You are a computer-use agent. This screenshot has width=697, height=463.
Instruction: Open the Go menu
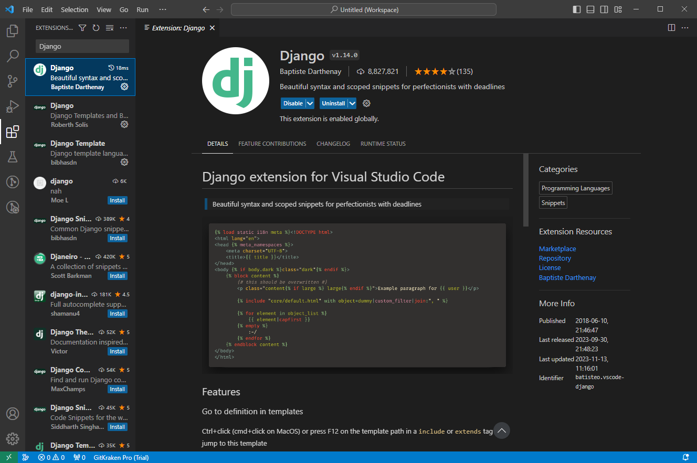(124, 9)
